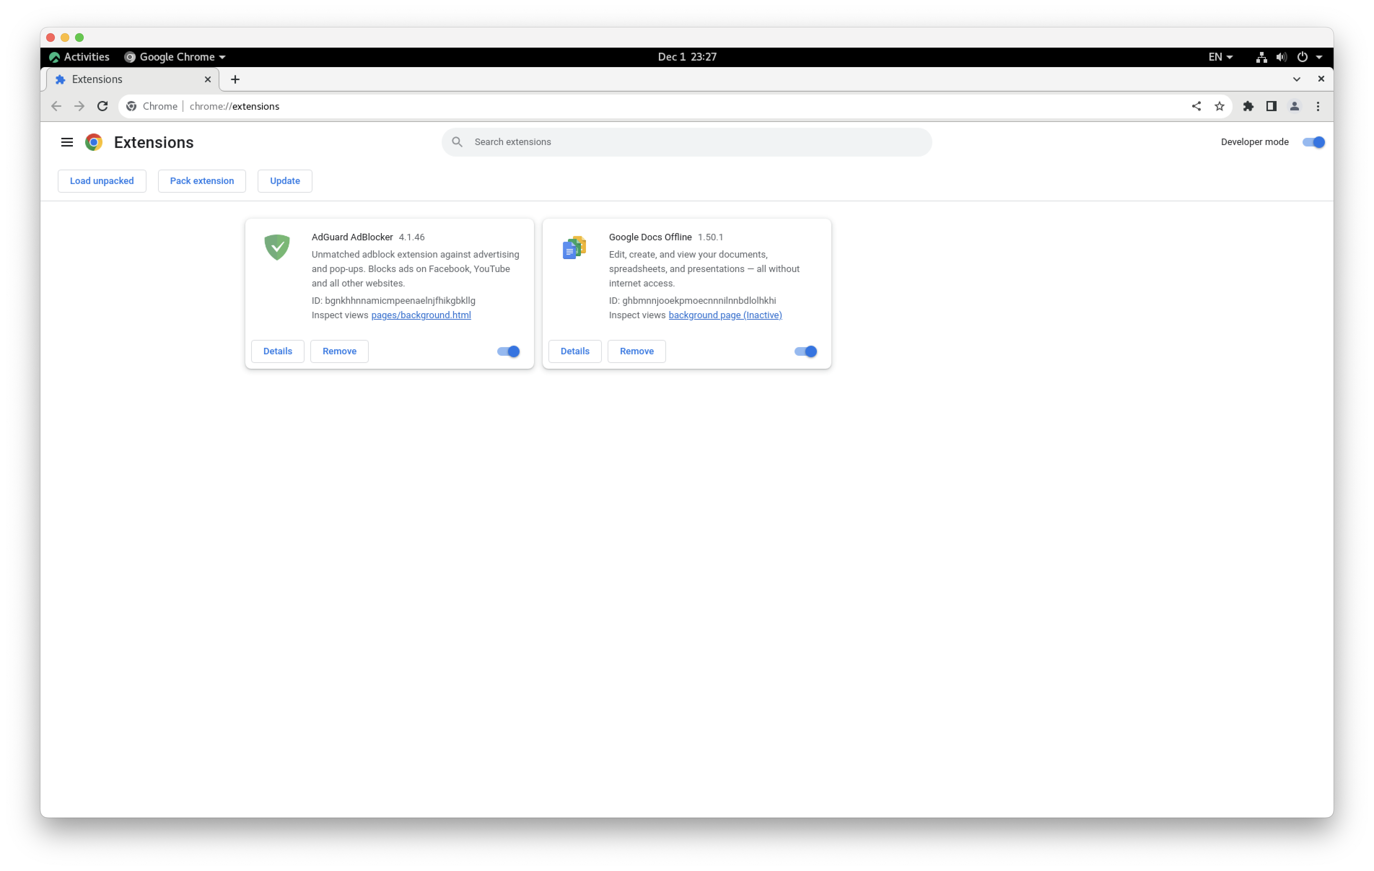Open the Extensions puzzle toolbar icon
This screenshot has height=871, width=1374.
pos(1248,106)
